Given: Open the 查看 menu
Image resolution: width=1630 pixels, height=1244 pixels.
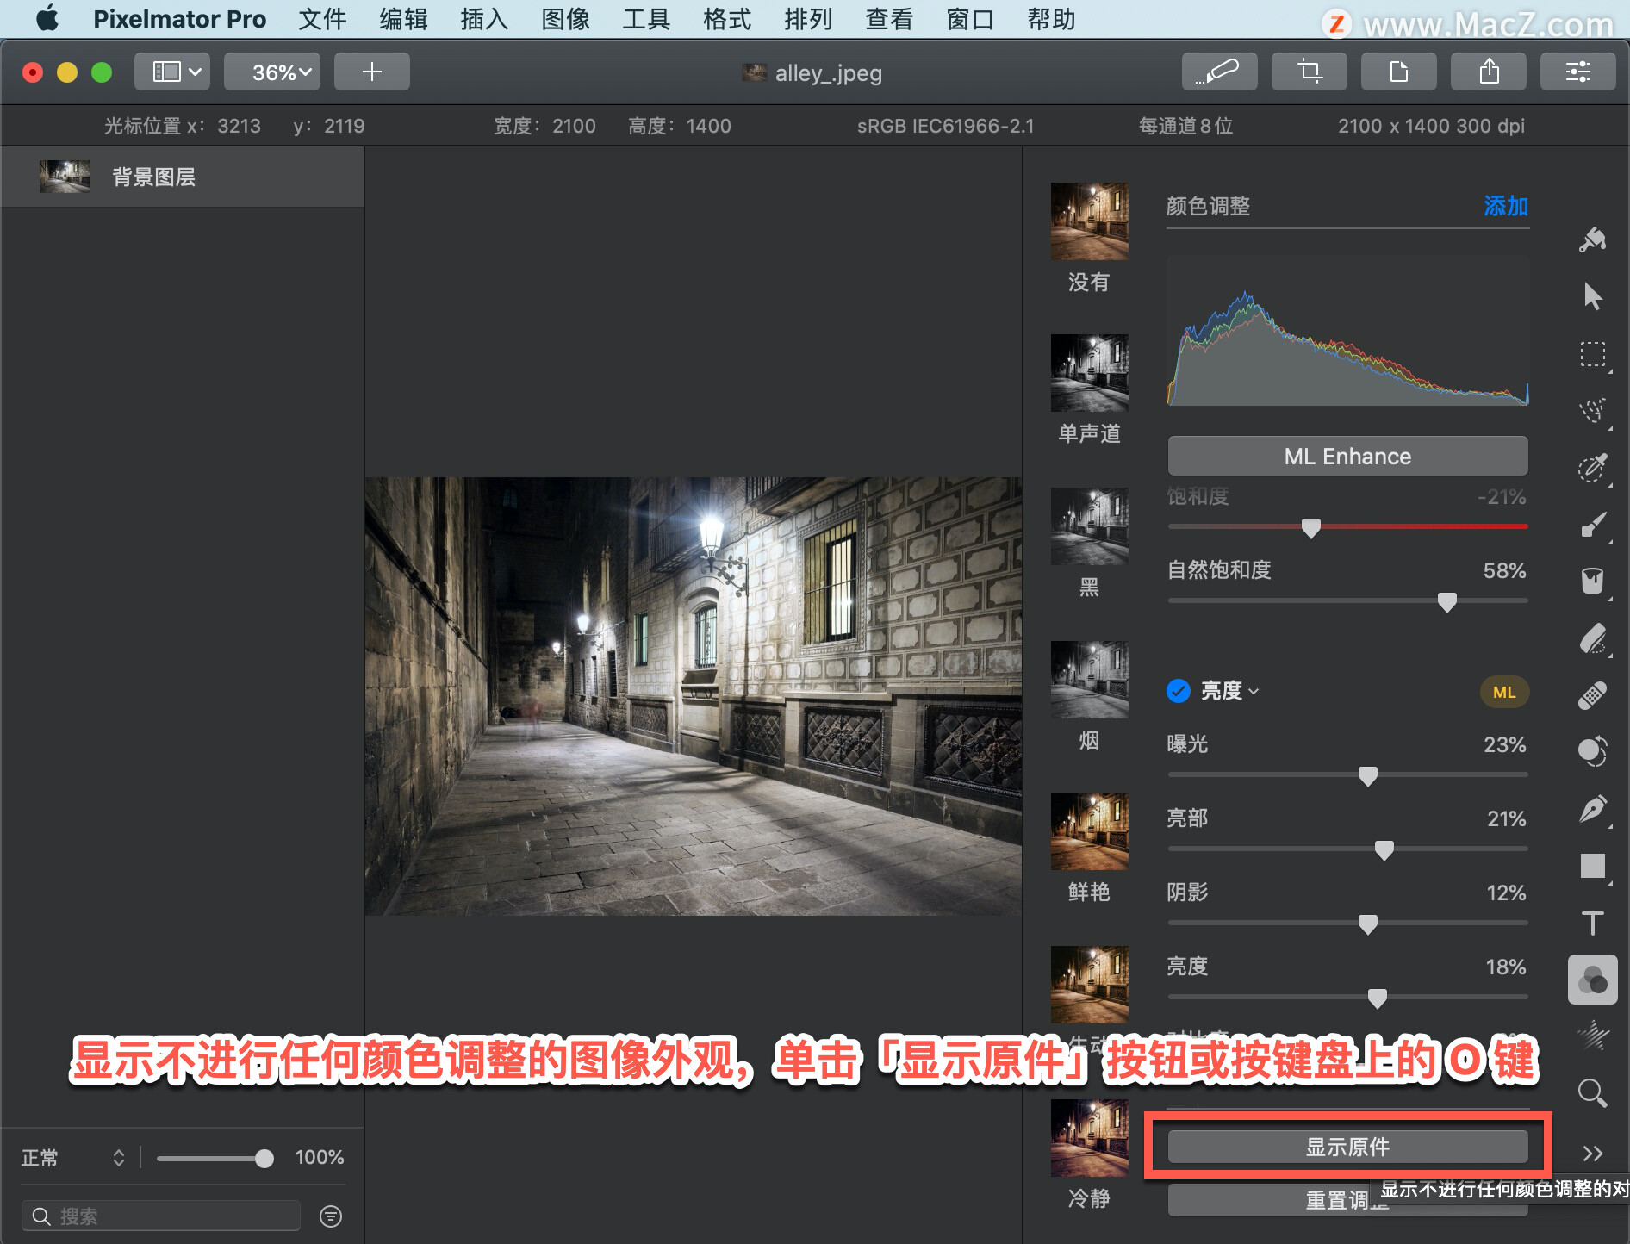Looking at the screenshot, I should pyautogui.click(x=889, y=19).
